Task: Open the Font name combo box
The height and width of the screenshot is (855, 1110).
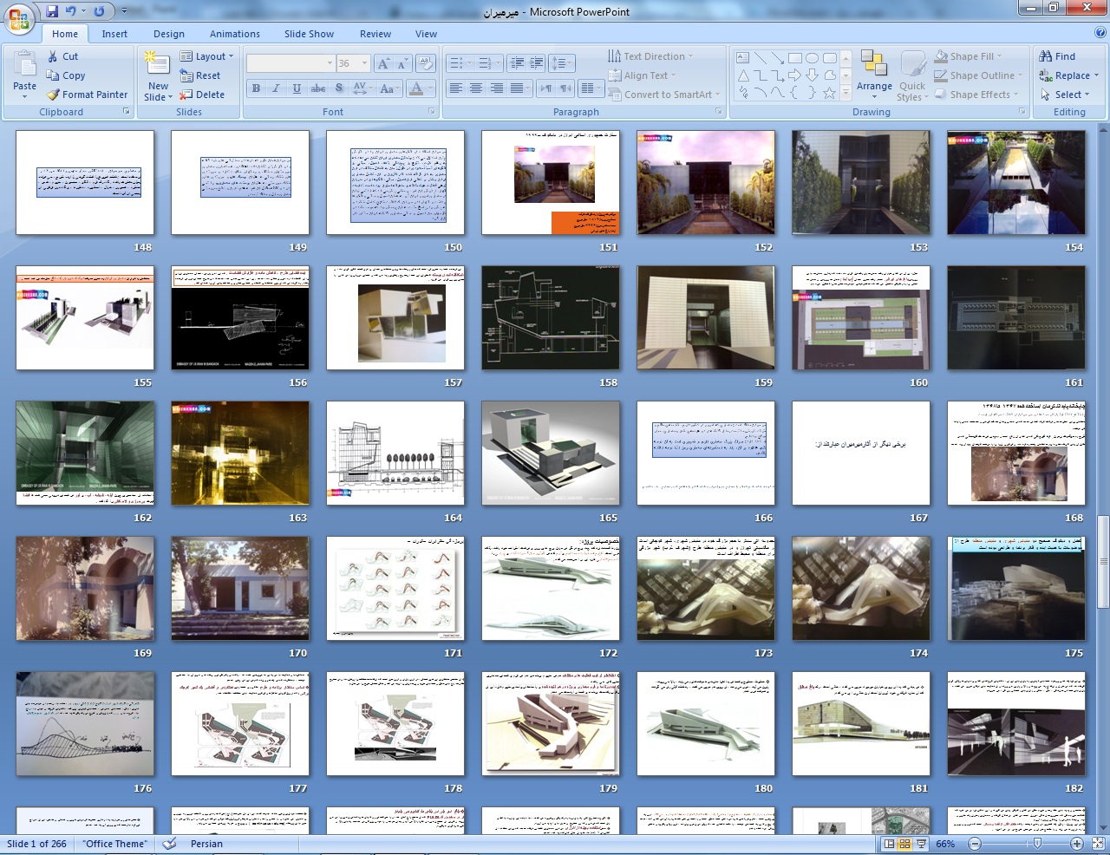Action: [291, 63]
